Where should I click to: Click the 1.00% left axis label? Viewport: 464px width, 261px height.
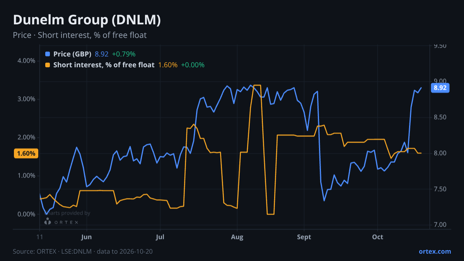[27, 176]
